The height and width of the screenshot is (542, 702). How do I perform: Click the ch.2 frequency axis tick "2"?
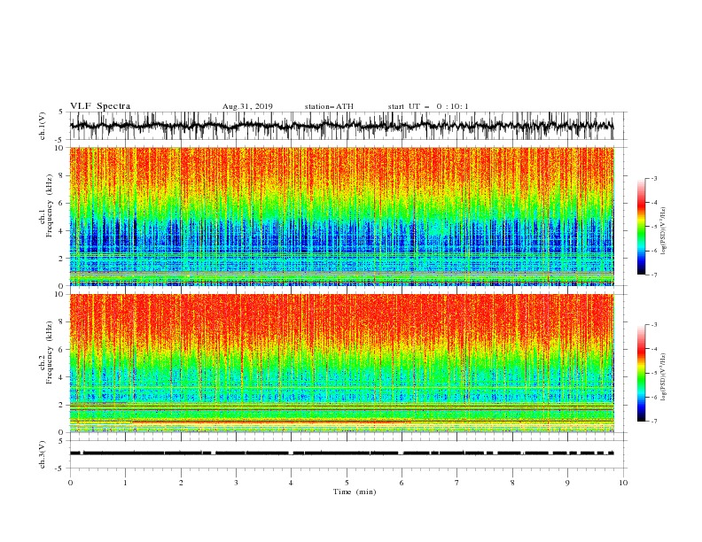pos(62,405)
